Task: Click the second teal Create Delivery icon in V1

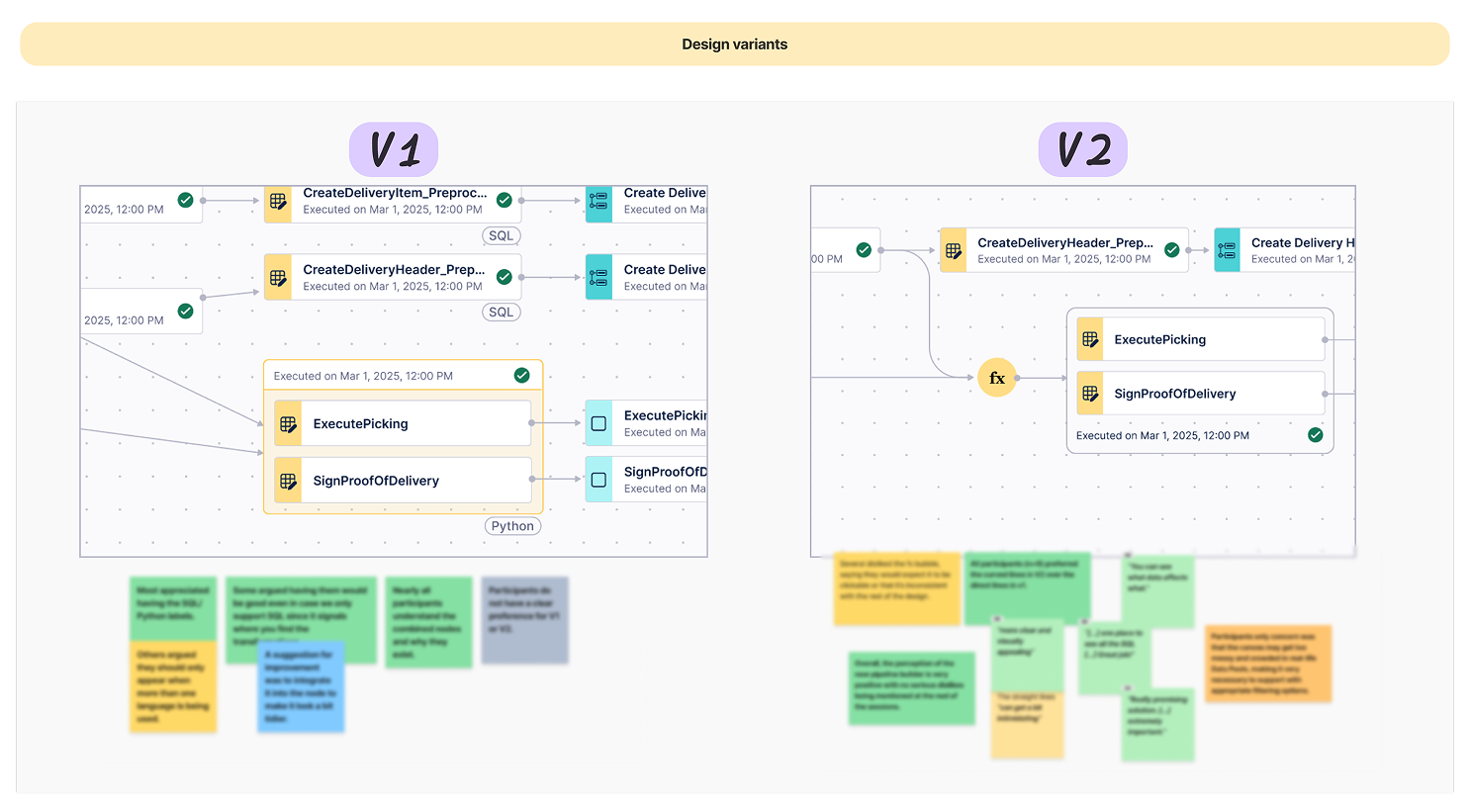Action: tap(598, 277)
